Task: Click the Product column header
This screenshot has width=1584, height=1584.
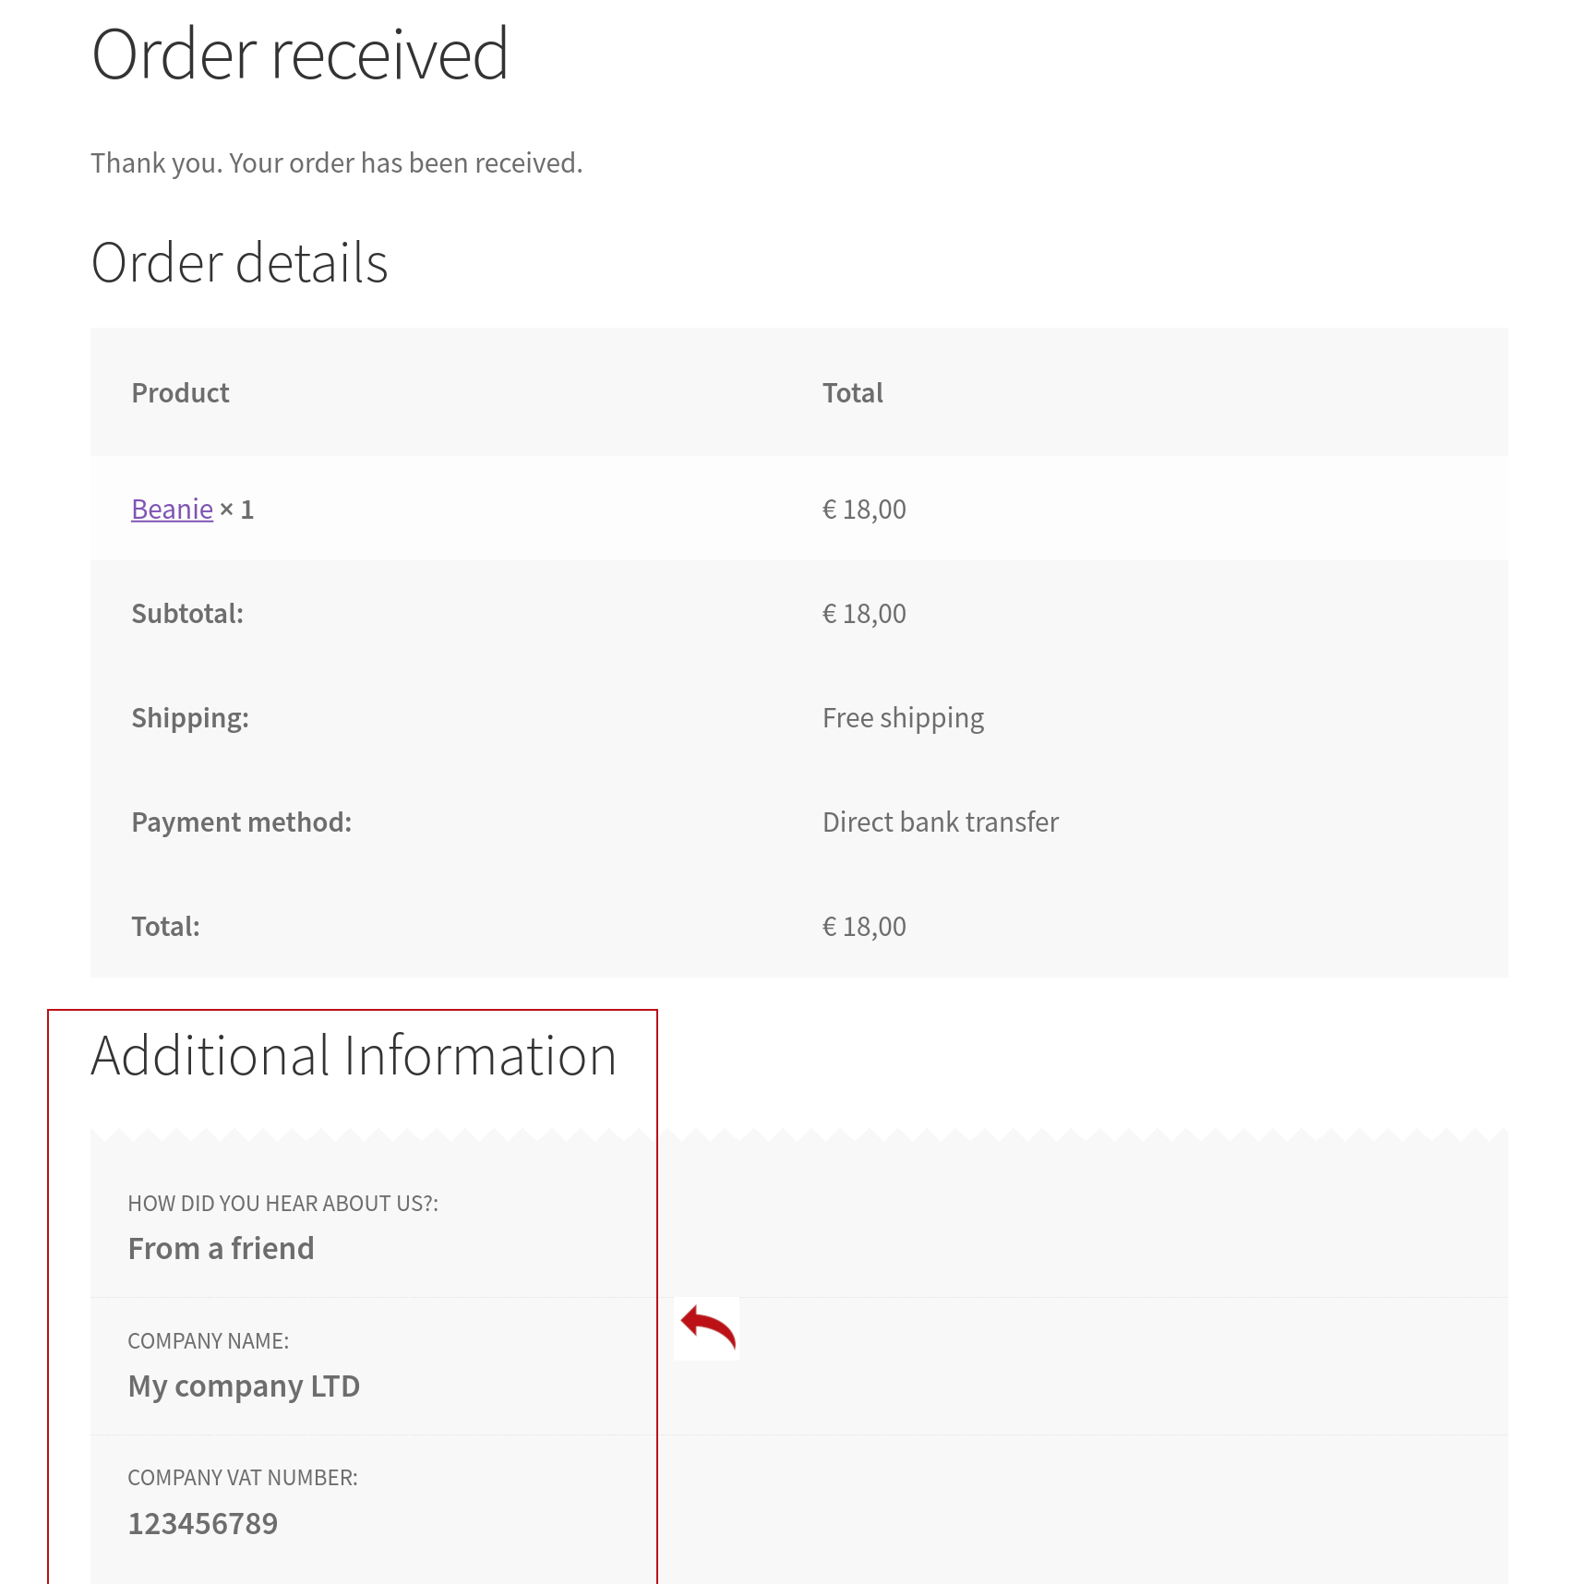Action: tap(180, 393)
